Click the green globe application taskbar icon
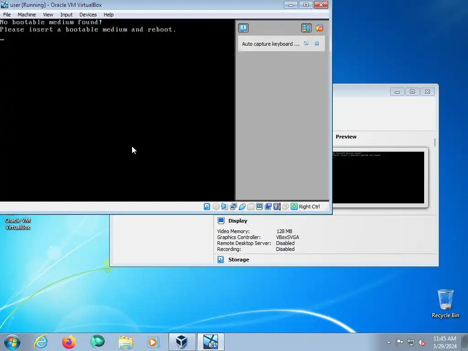Viewport: 468px width, 351px height. [x=97, y=342]
